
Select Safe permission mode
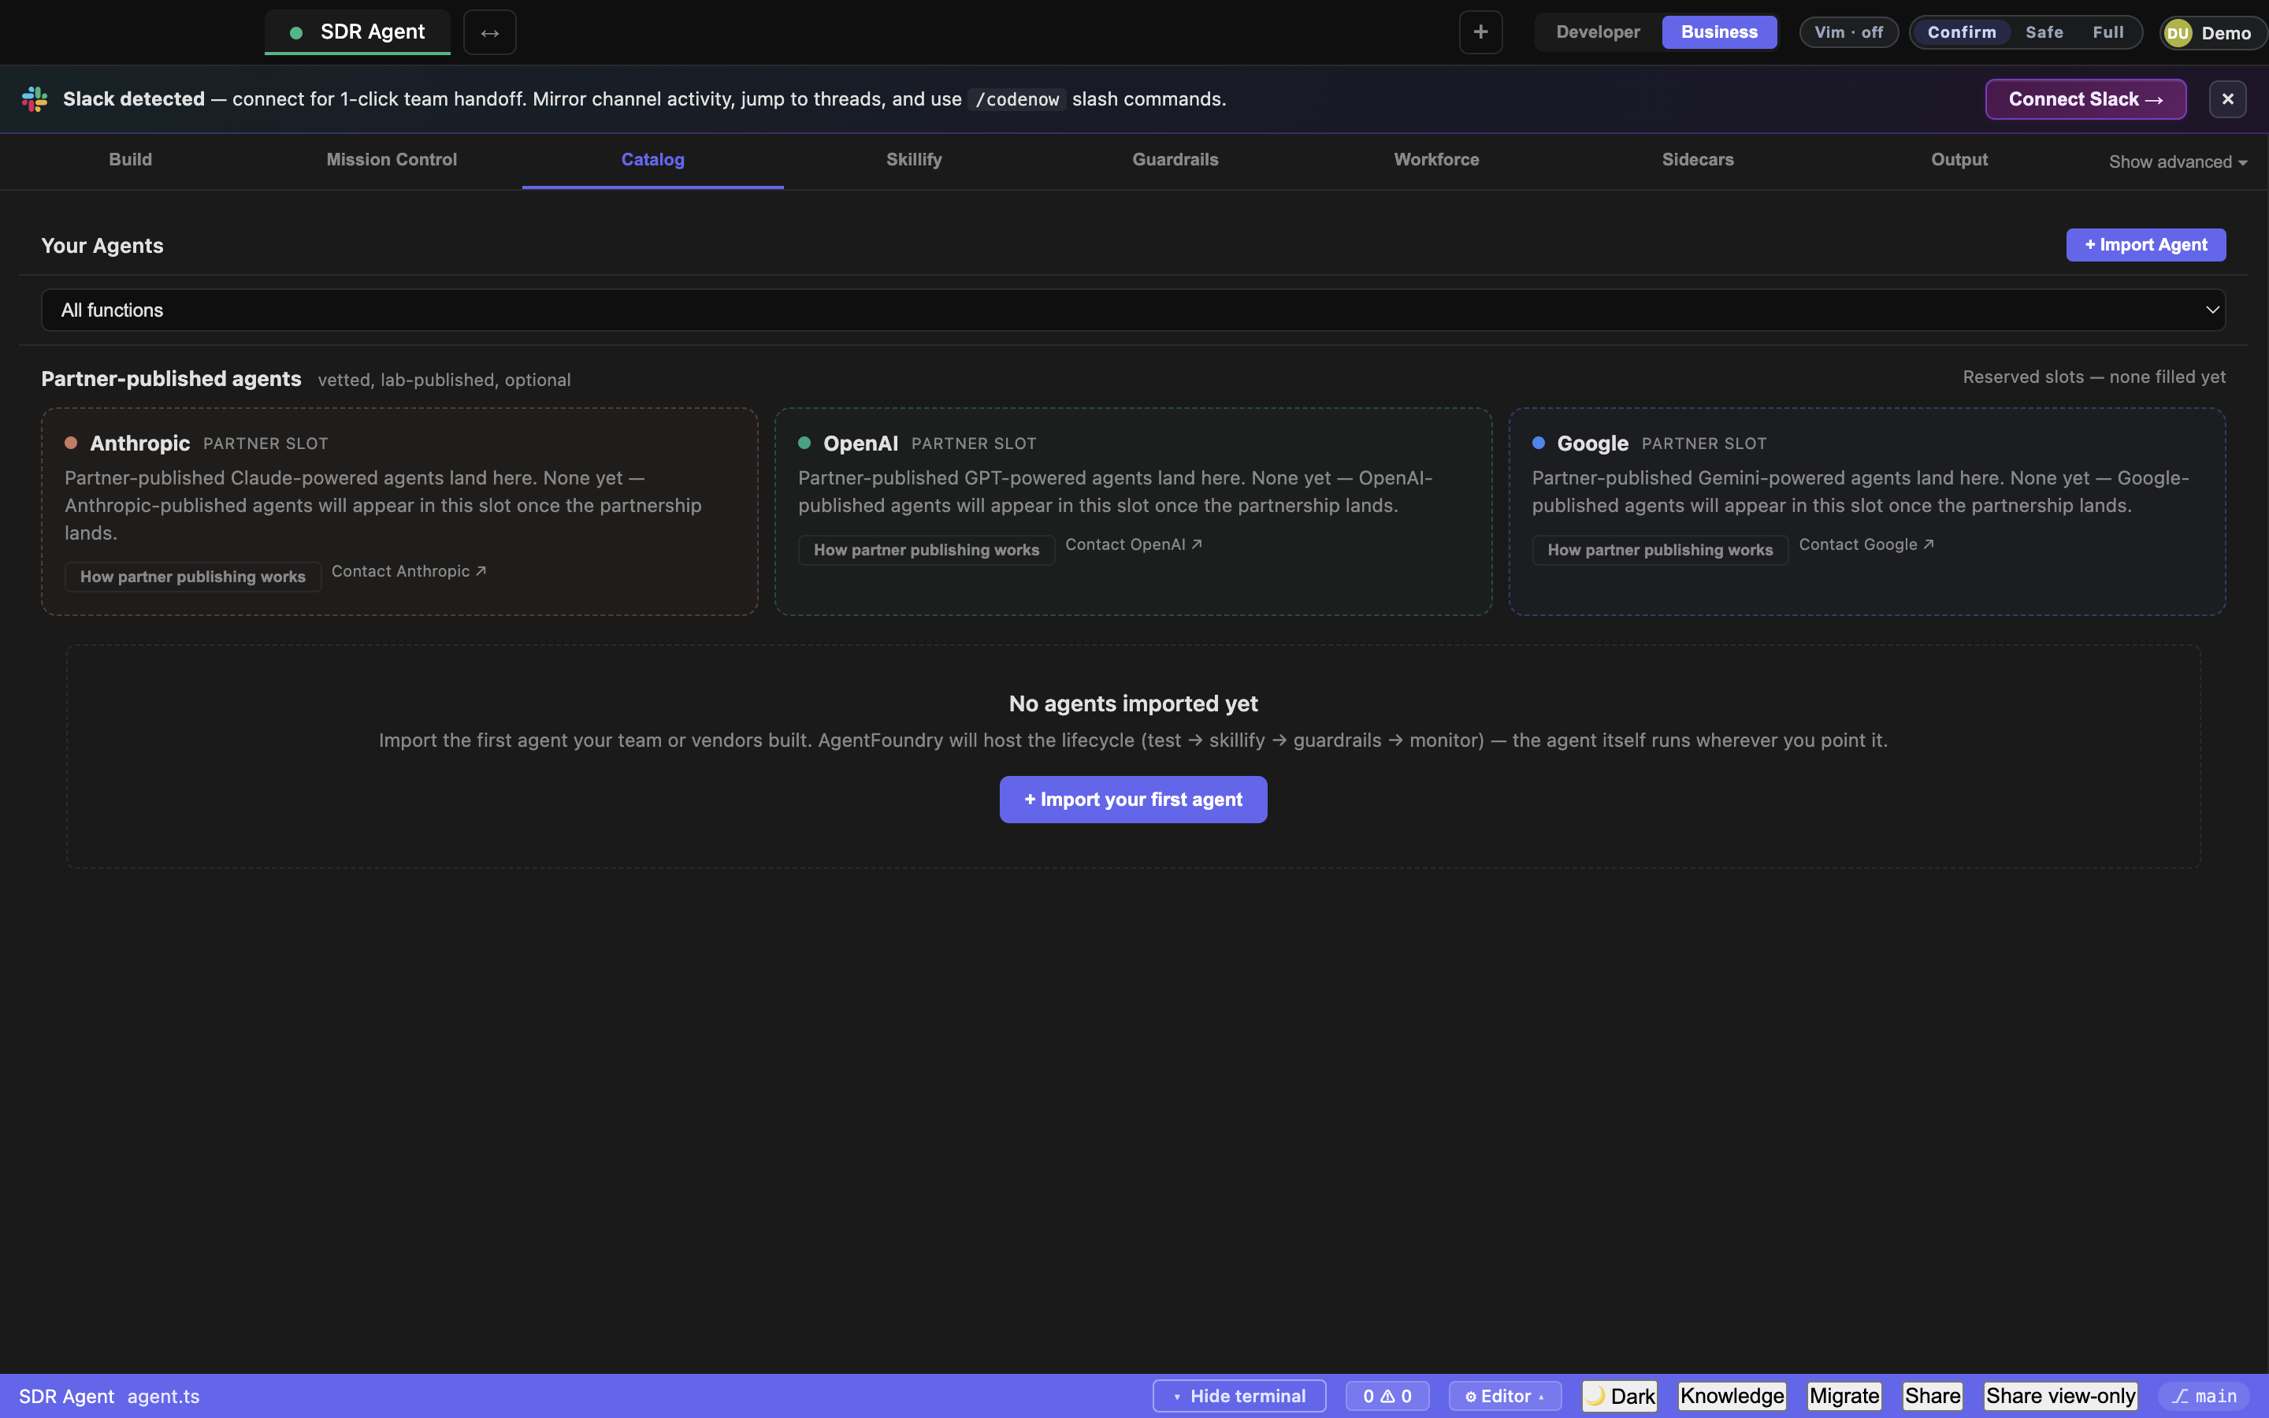(x=2044, y=32)
